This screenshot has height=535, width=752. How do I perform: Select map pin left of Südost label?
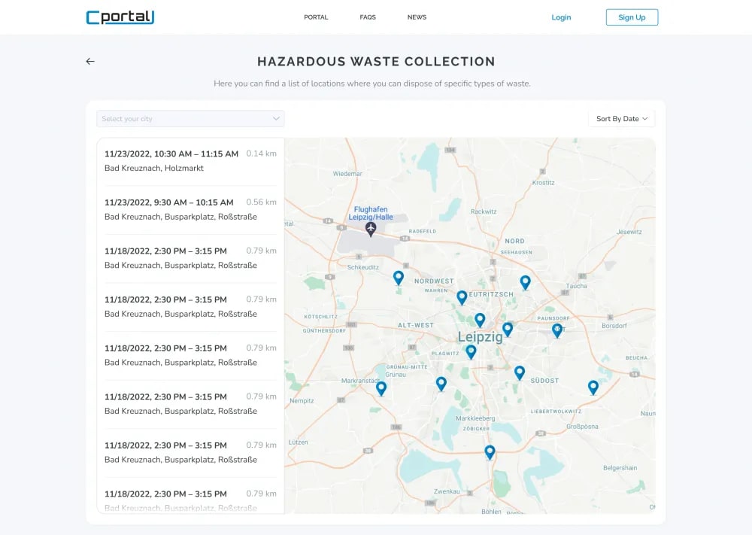[x=520, y=373]
